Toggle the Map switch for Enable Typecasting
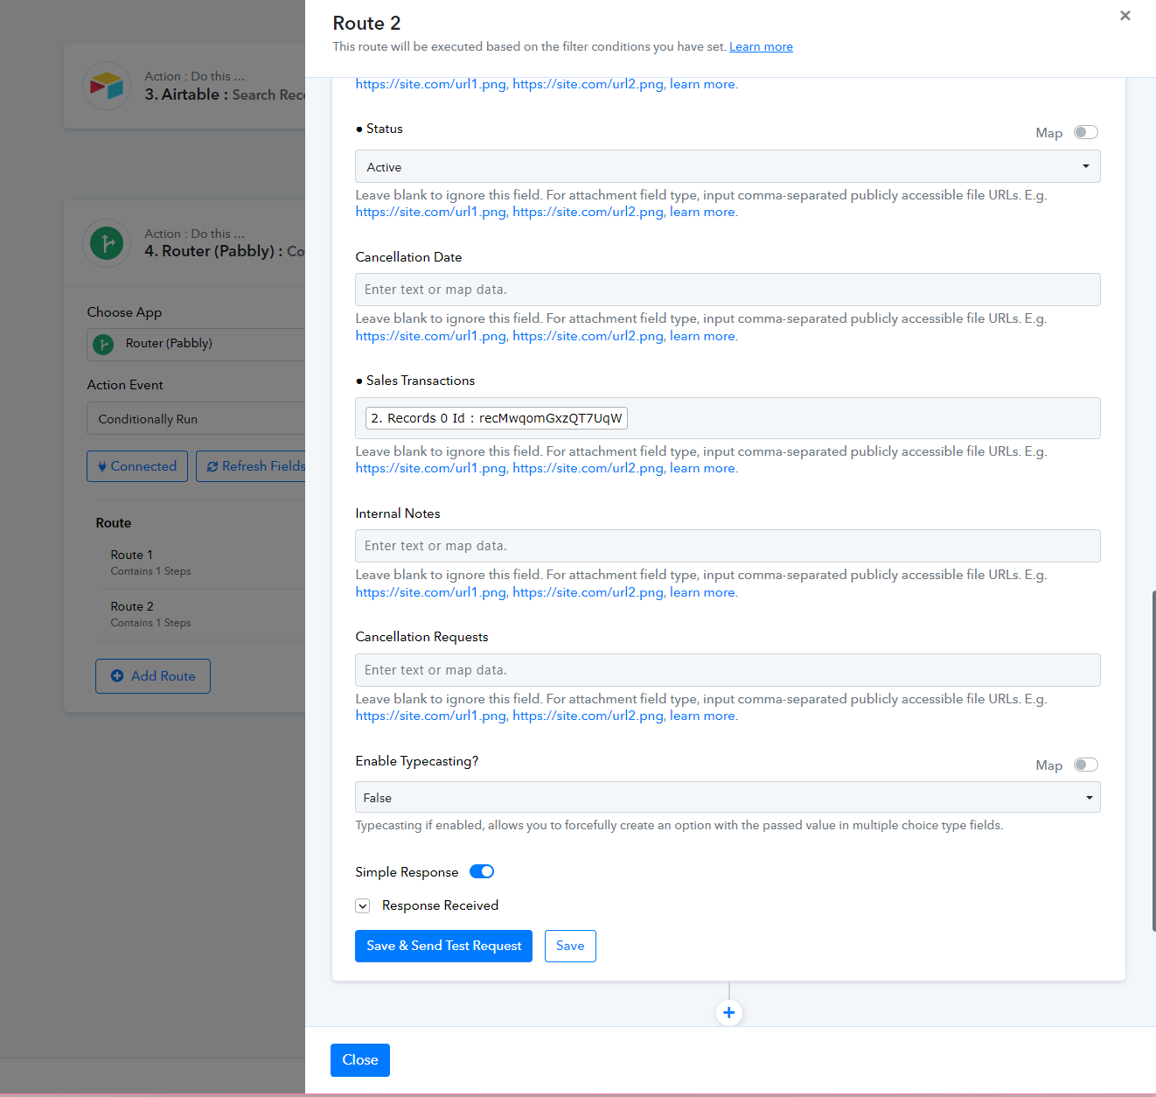The image size is (1156, 1097). 1086,765
